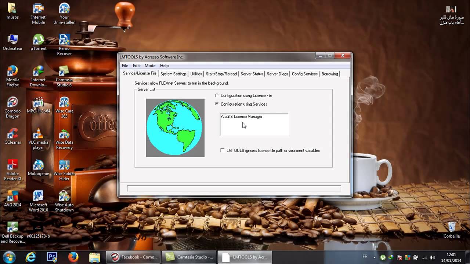Switch to the Server Diags tab
This screenshot has height=264, width=470.
277,74
